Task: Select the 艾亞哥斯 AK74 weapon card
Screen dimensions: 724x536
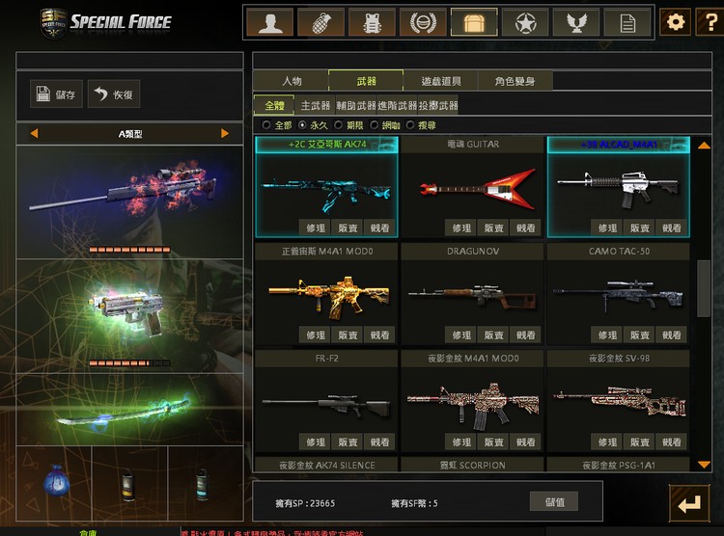Action: coord(326,187)
